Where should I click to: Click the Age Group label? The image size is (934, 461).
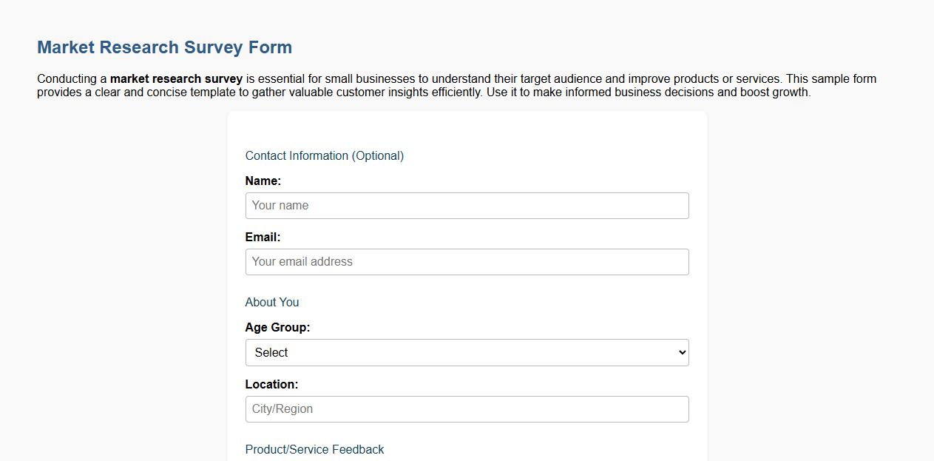277,327
